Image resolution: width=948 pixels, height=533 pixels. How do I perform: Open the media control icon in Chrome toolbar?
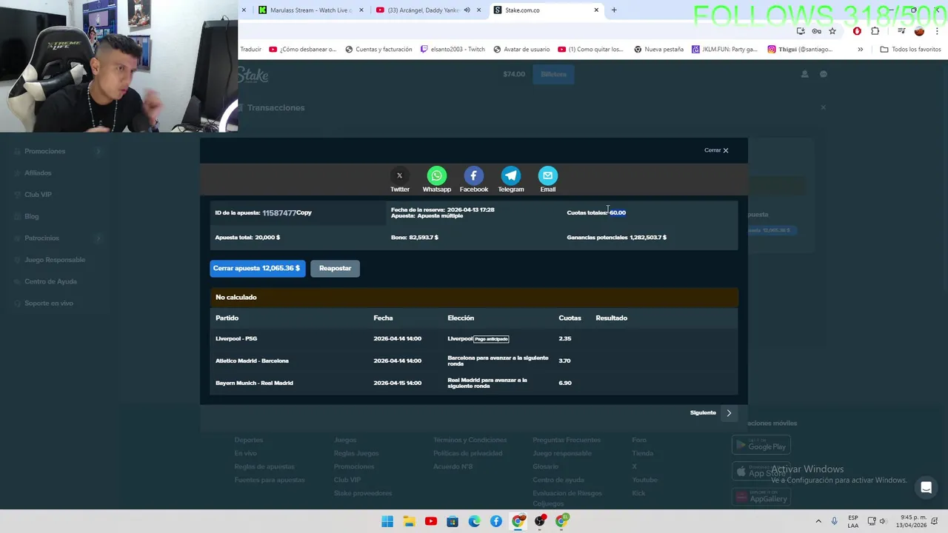point(901,31)
